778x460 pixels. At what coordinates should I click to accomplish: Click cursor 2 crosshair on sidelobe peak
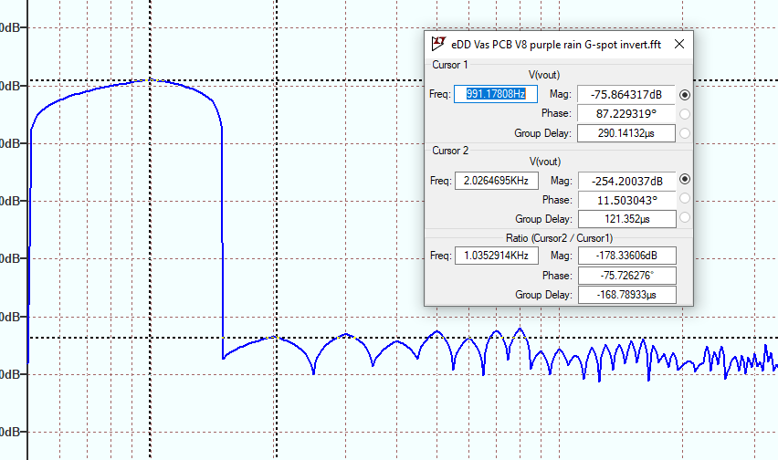tap(276, 338)
